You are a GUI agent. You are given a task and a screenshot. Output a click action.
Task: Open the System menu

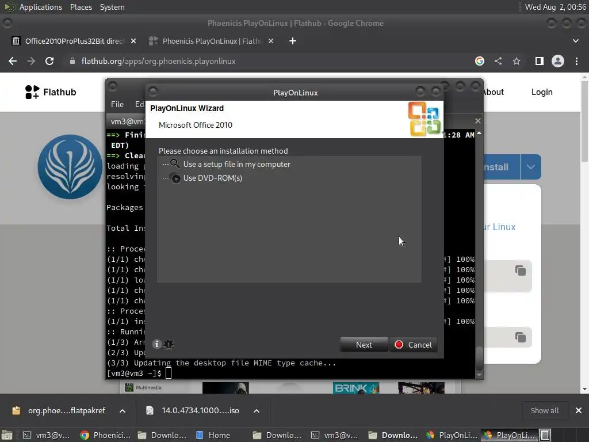click(112, 7)
